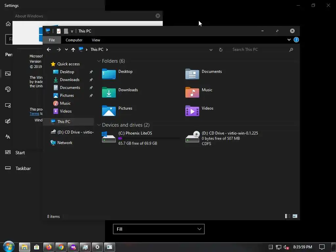Refresh the This PC view
Image resolution: width=336 pixels, height=252 pixels.
point(221,50)
